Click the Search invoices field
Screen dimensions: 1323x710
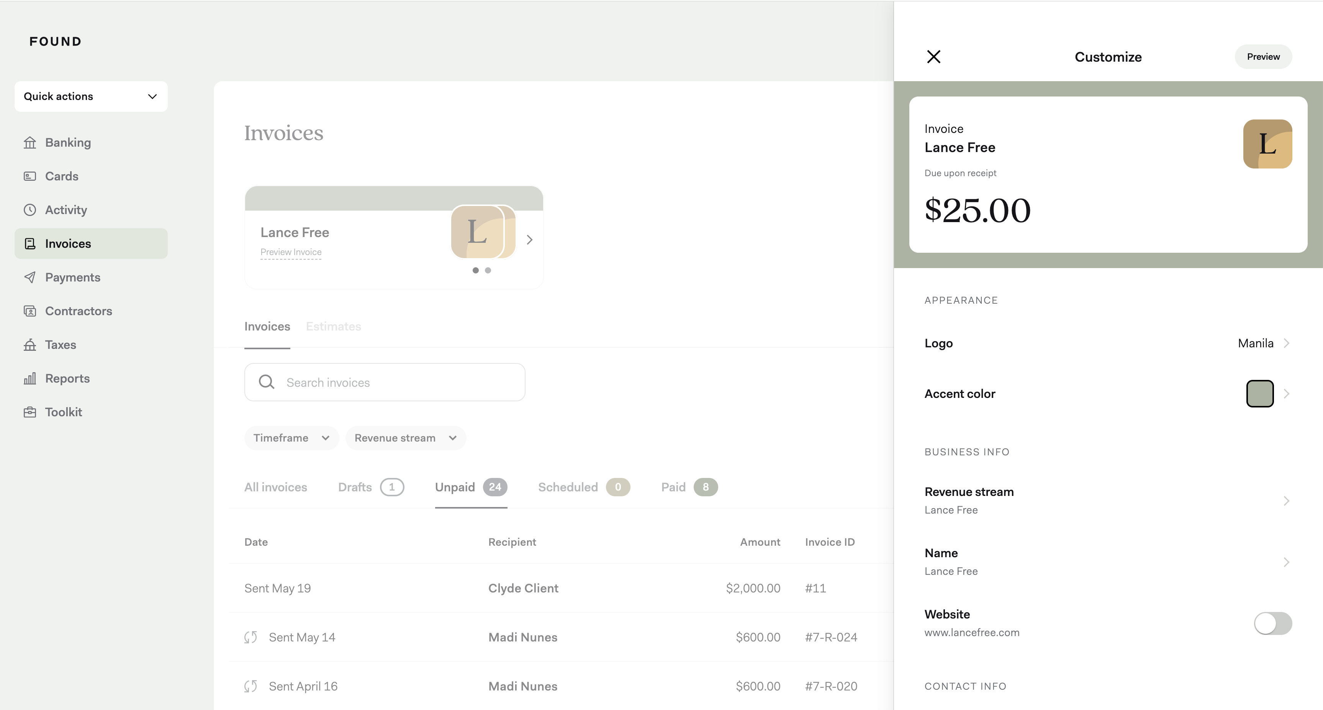(385, 383)
